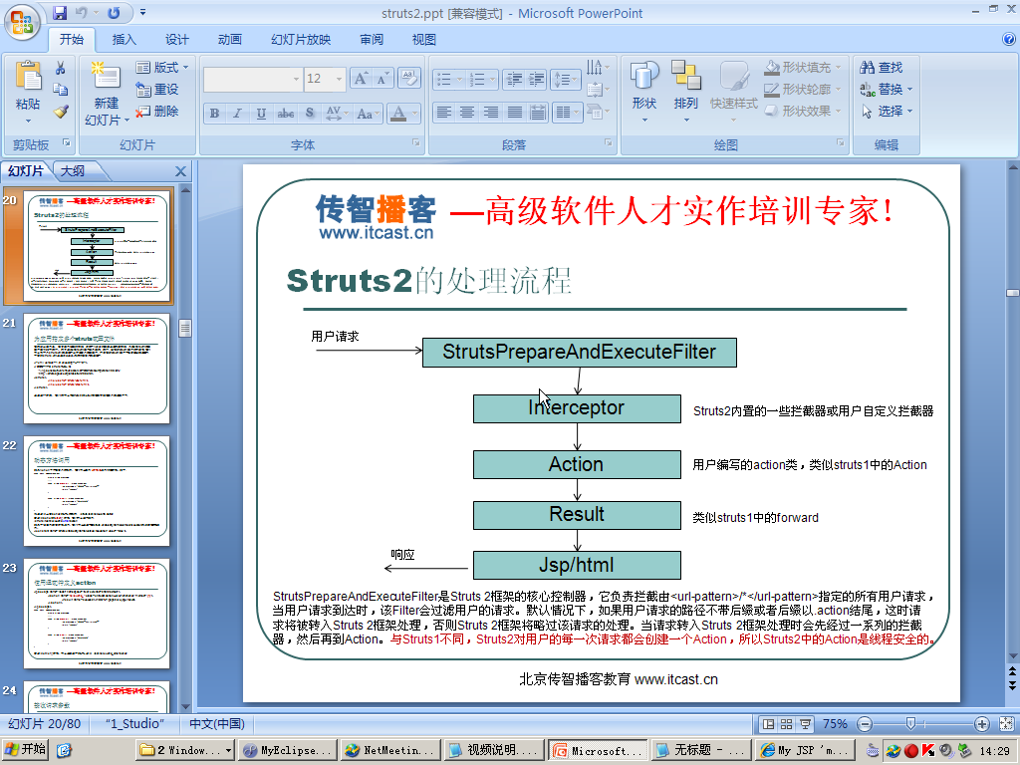This screenshot has height=765, width=1020.
Task: Click New Slide (新建幻灯片) icon
Action: coord(106,76)
